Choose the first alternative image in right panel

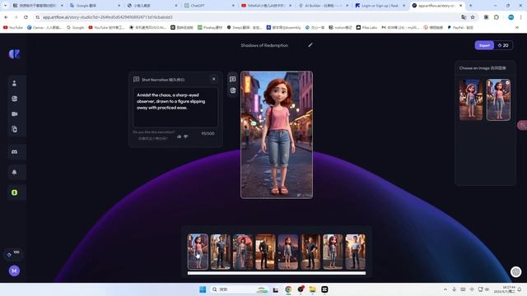[471, 99]
